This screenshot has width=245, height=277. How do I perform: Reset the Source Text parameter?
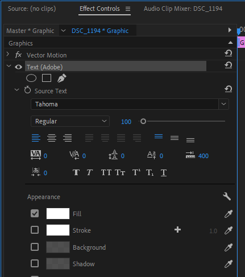point(229,89)
